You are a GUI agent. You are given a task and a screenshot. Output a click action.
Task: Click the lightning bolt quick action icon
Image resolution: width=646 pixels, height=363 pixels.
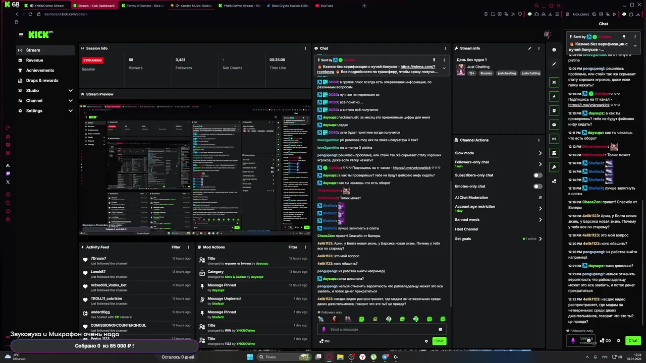554,96
